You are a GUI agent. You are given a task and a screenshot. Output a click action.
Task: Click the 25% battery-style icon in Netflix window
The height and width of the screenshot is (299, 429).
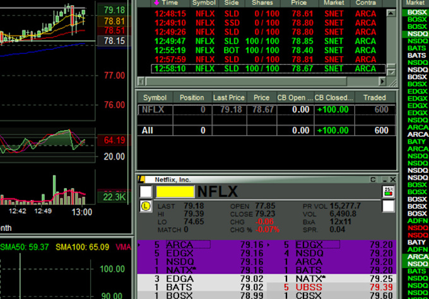[389, 191]
